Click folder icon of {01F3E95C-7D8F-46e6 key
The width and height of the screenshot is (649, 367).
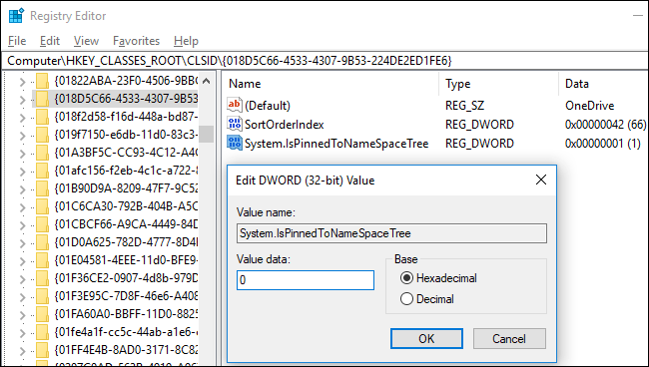point(42,297)
